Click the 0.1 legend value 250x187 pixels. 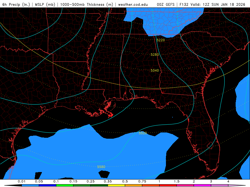coord(56,181)
